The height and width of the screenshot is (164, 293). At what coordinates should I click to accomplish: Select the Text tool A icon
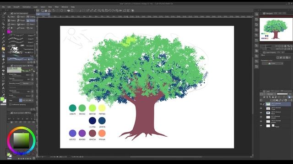3,88
